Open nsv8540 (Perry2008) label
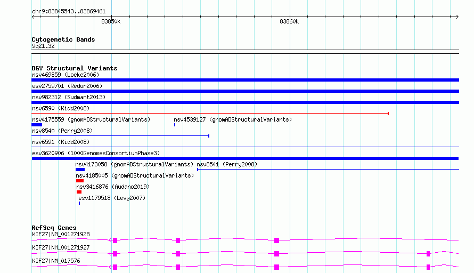474x273 pixels. [62, 131]
